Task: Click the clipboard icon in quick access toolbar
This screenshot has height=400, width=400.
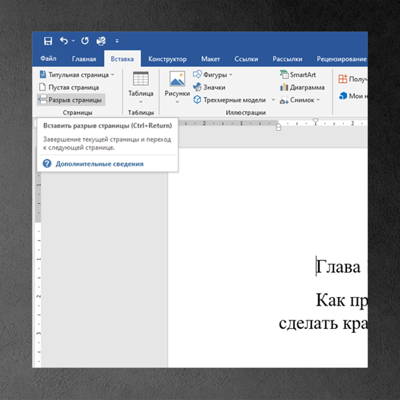Action: point(101,41)
